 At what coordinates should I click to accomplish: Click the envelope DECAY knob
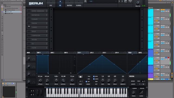pos(56,80)
